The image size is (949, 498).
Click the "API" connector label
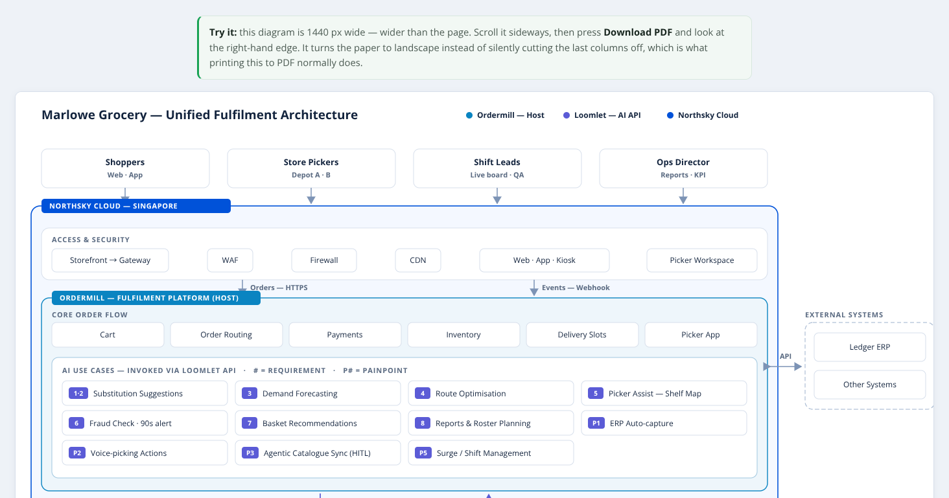coord(786,356)
